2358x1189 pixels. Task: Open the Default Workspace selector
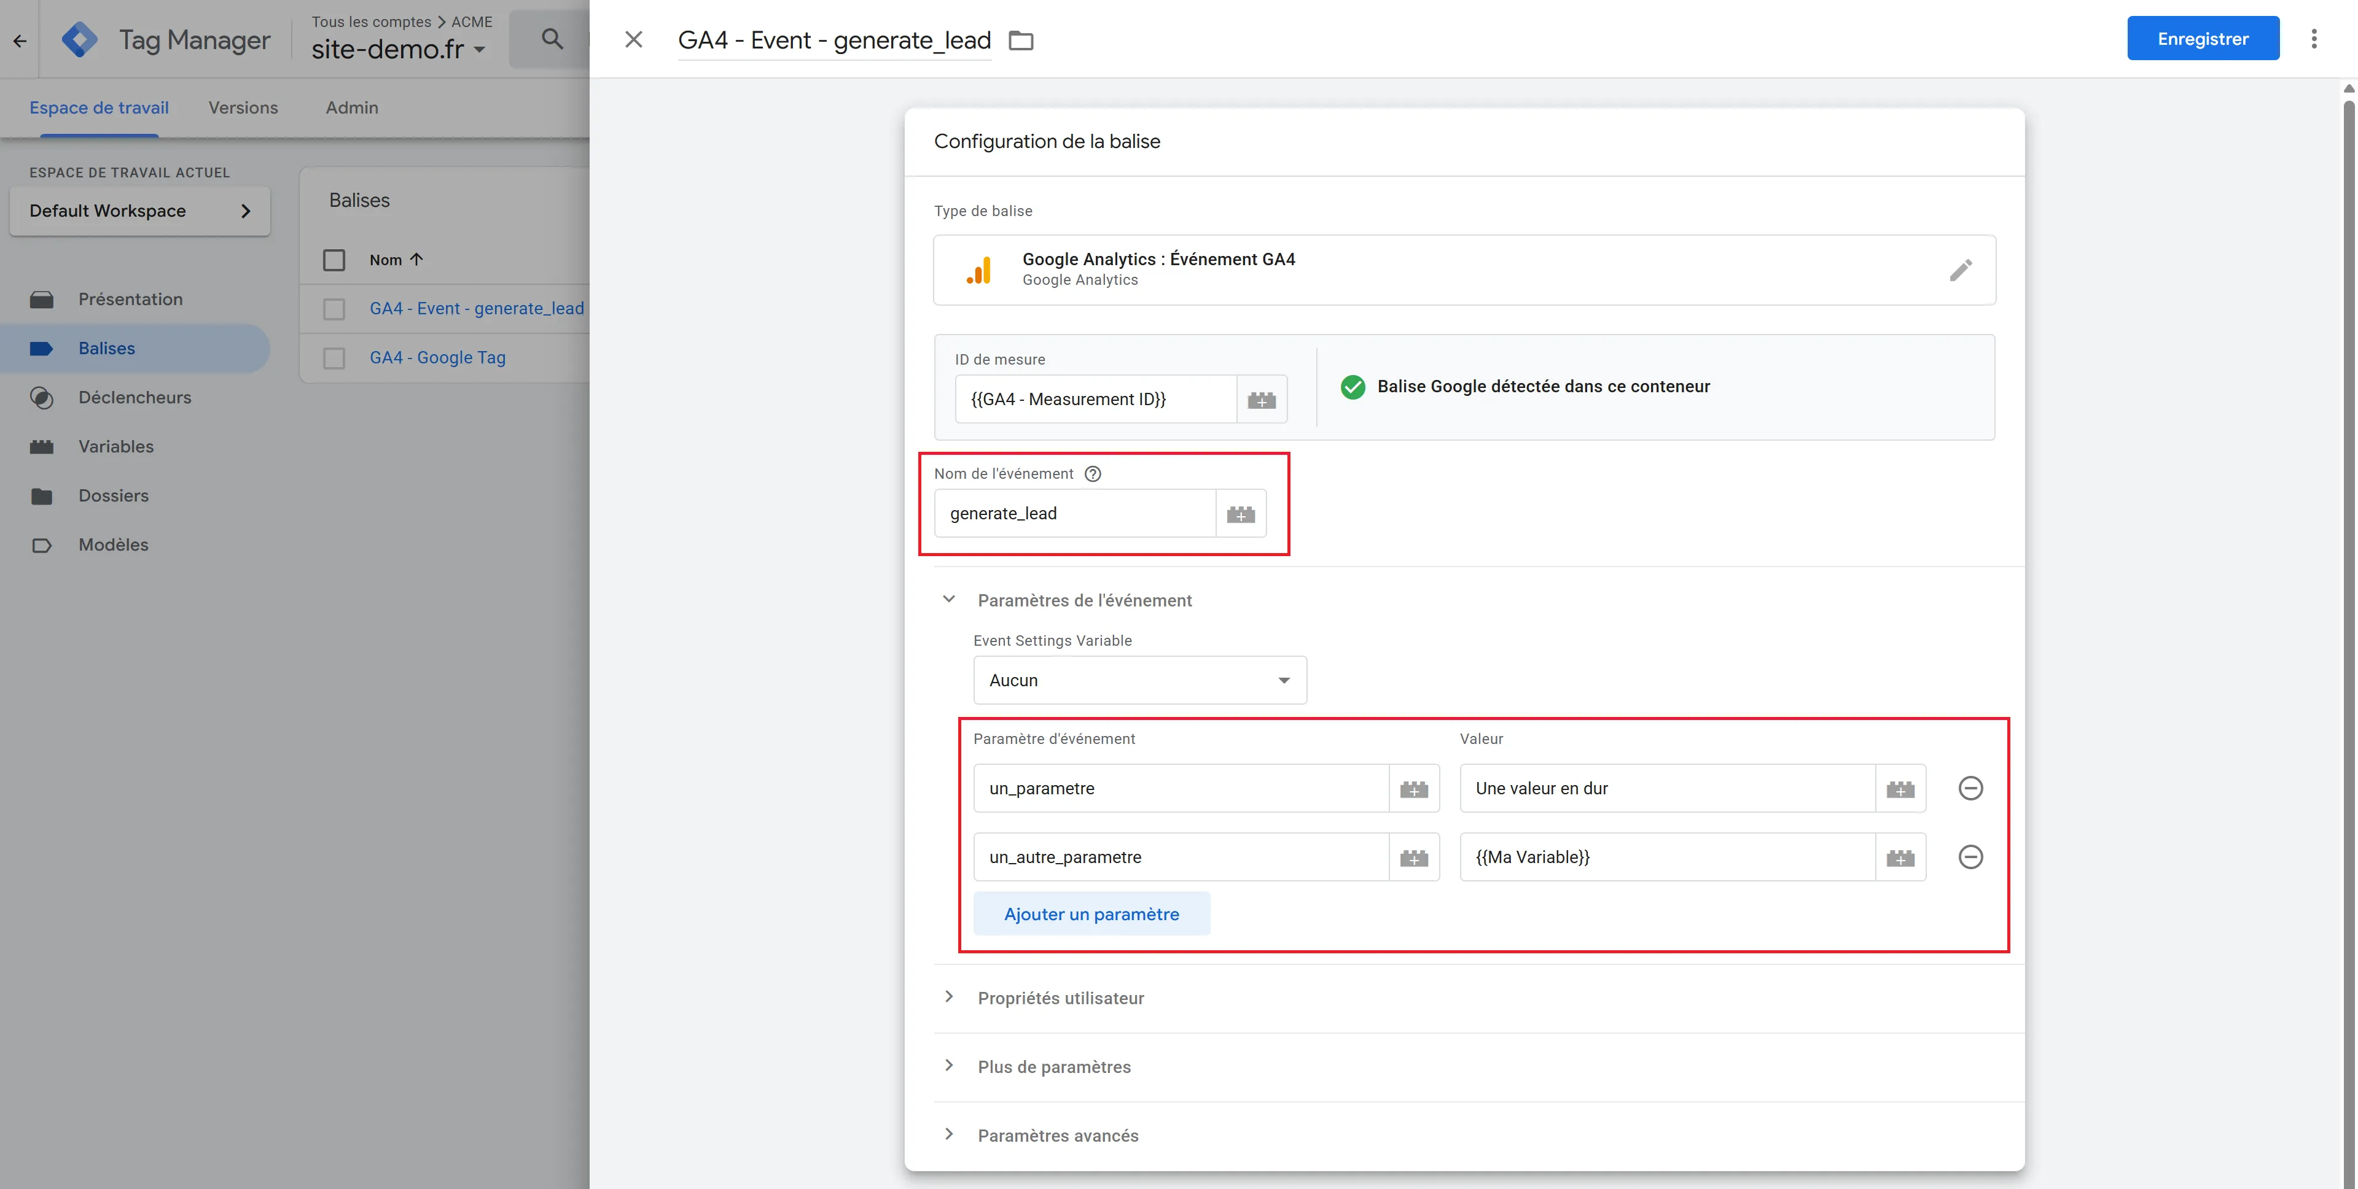click(x=140, y=211)
